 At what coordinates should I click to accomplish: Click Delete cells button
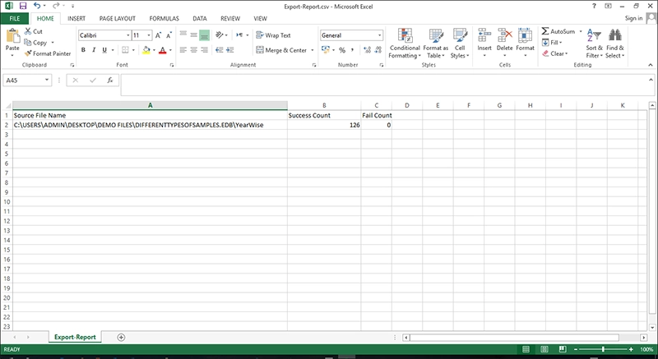(x=504, y=44)
